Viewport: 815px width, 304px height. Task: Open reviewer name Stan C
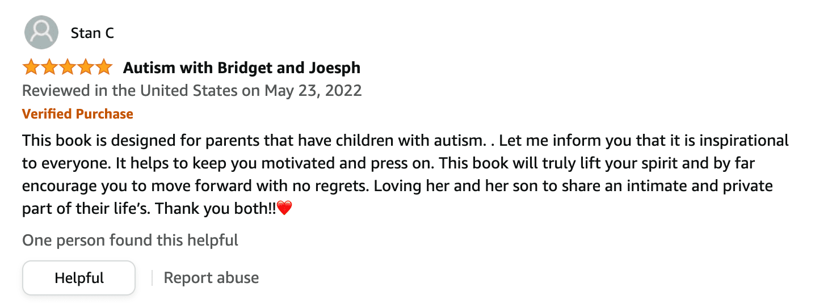click(x=92, y=33)
